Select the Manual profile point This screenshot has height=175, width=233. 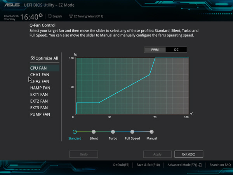click(151, 132)
